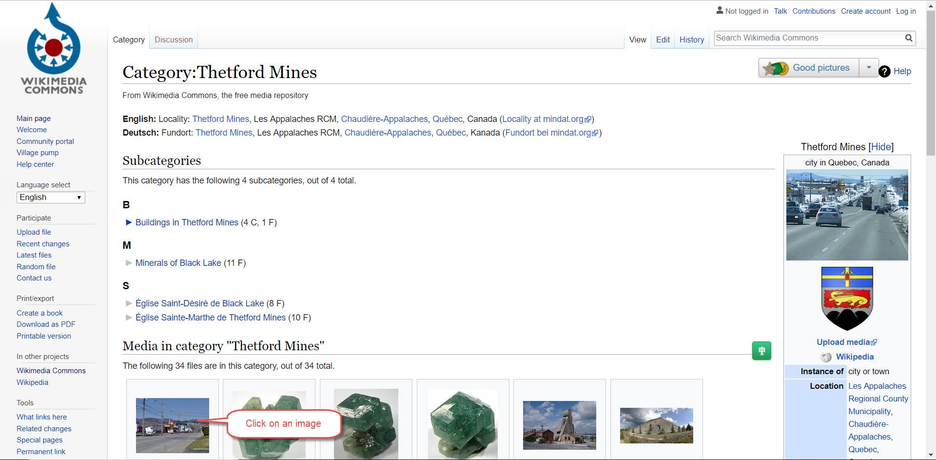Expand the Buildings in Thetford Mines subcategory

[128, 222]
